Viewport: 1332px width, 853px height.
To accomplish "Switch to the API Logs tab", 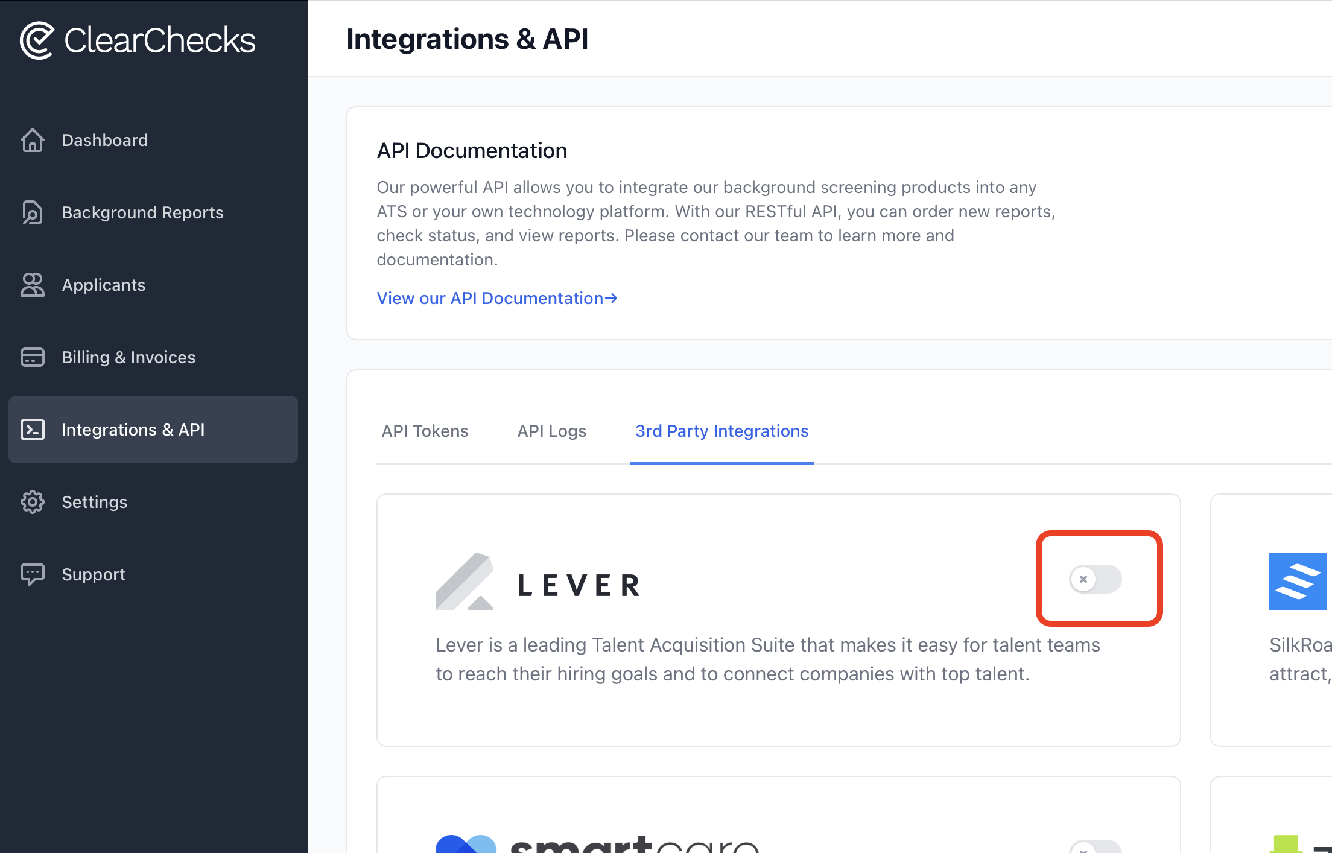I will click(x=552, y=431).
